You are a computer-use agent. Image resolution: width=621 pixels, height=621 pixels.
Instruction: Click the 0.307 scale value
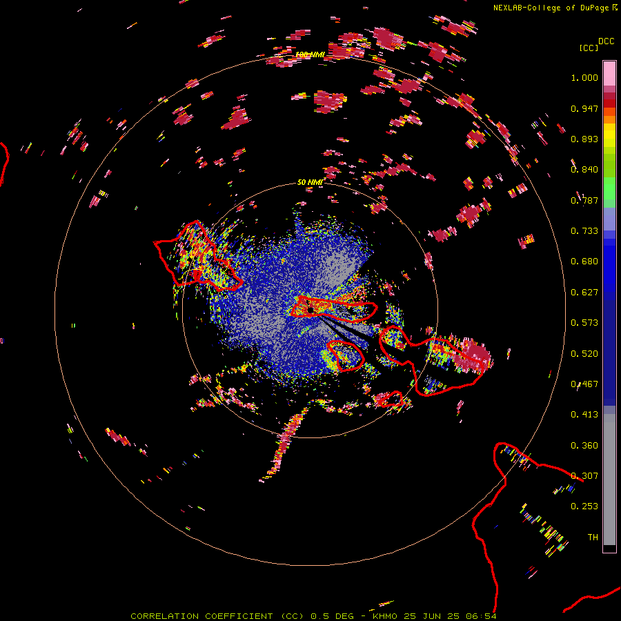[584, 476]
